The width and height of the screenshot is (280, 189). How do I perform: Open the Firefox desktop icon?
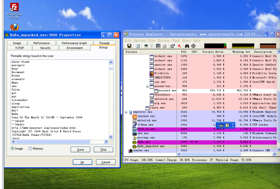coord(14,27)
